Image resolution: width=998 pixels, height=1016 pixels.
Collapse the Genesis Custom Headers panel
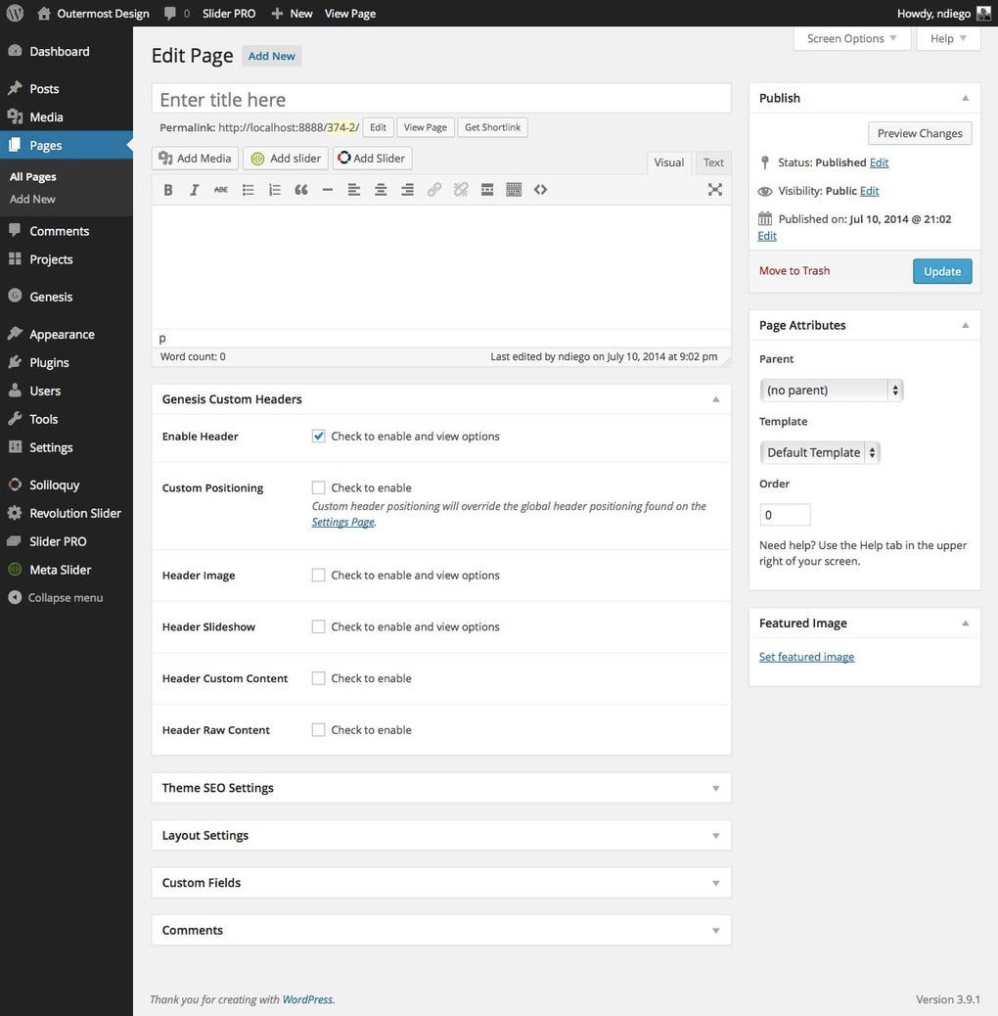[715, 398]
